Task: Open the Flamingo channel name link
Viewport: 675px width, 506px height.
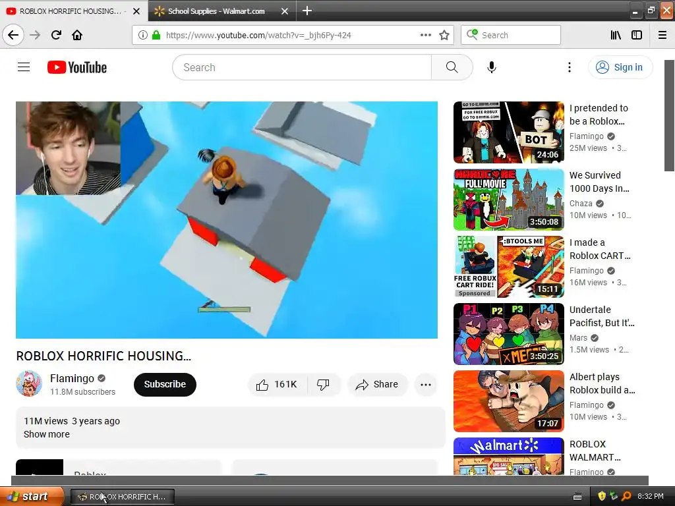Action: (72, 378)
